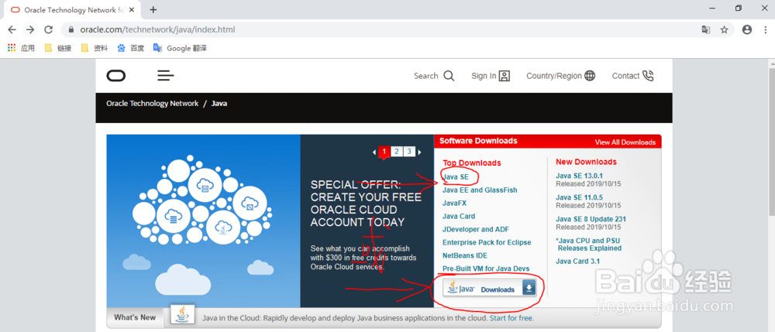
Task: Open Google 翻译 bookmark
Action: (180, 48)
